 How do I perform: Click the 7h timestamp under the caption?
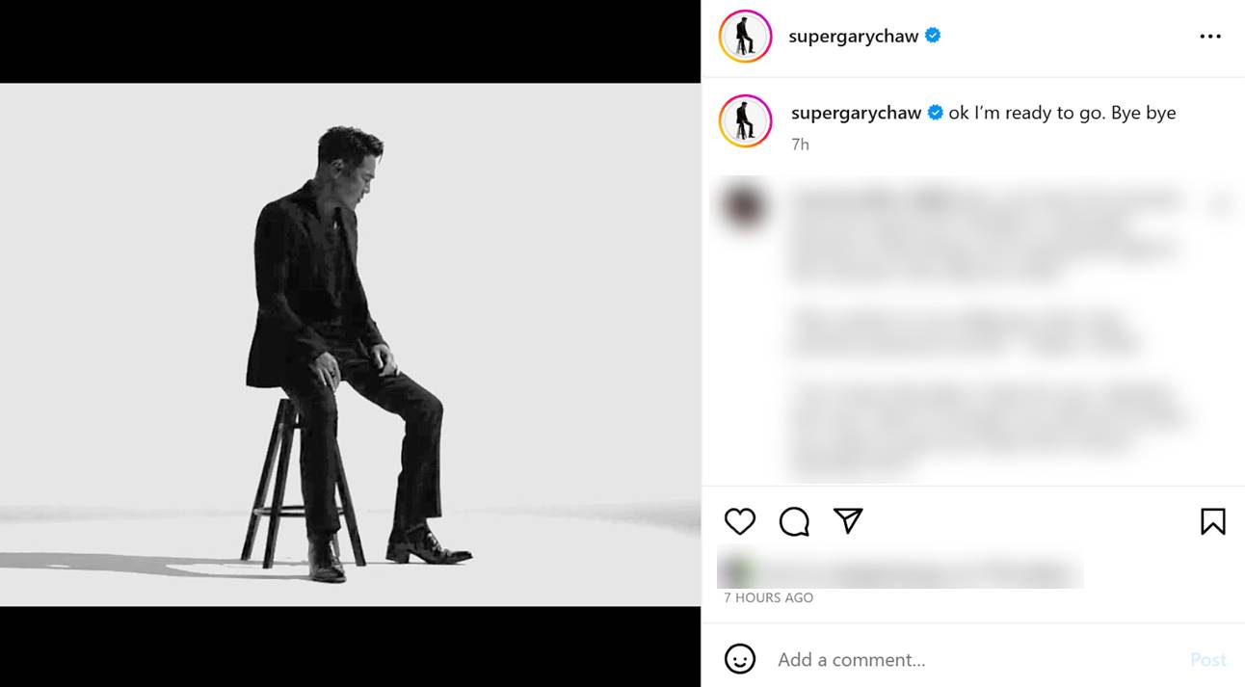(800, 145)
